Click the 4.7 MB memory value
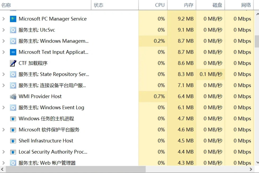This screenshot has height=173, width=259. [x=186, y=119]
